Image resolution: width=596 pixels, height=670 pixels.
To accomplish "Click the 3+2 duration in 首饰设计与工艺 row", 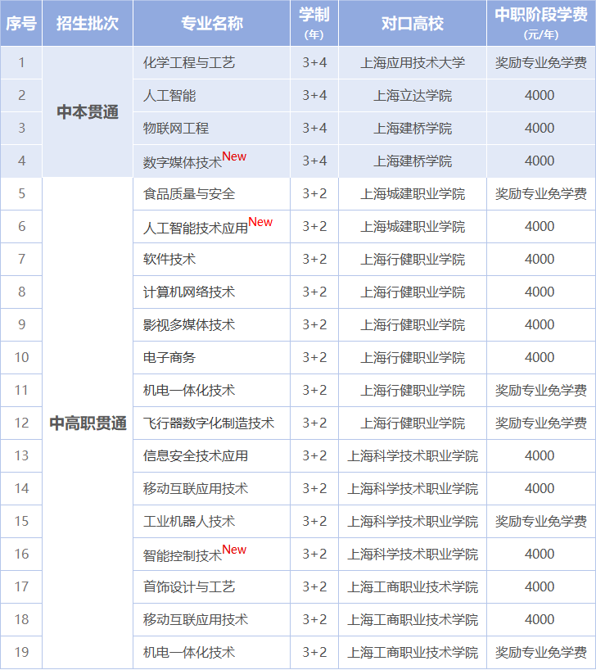I will [x=314, y=586].
